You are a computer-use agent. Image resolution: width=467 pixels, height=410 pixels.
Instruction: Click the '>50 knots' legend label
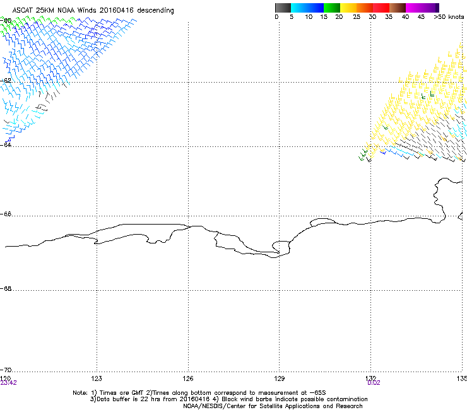449,16
